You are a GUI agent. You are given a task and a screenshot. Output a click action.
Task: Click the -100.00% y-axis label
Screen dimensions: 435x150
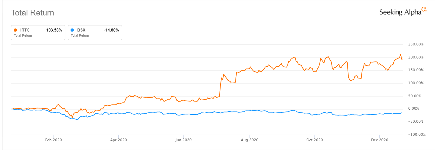(414, 135)
